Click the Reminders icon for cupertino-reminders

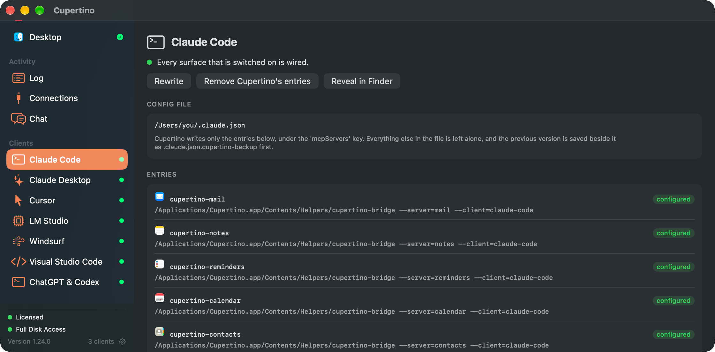pyautogui.click(x=160, y=264)
